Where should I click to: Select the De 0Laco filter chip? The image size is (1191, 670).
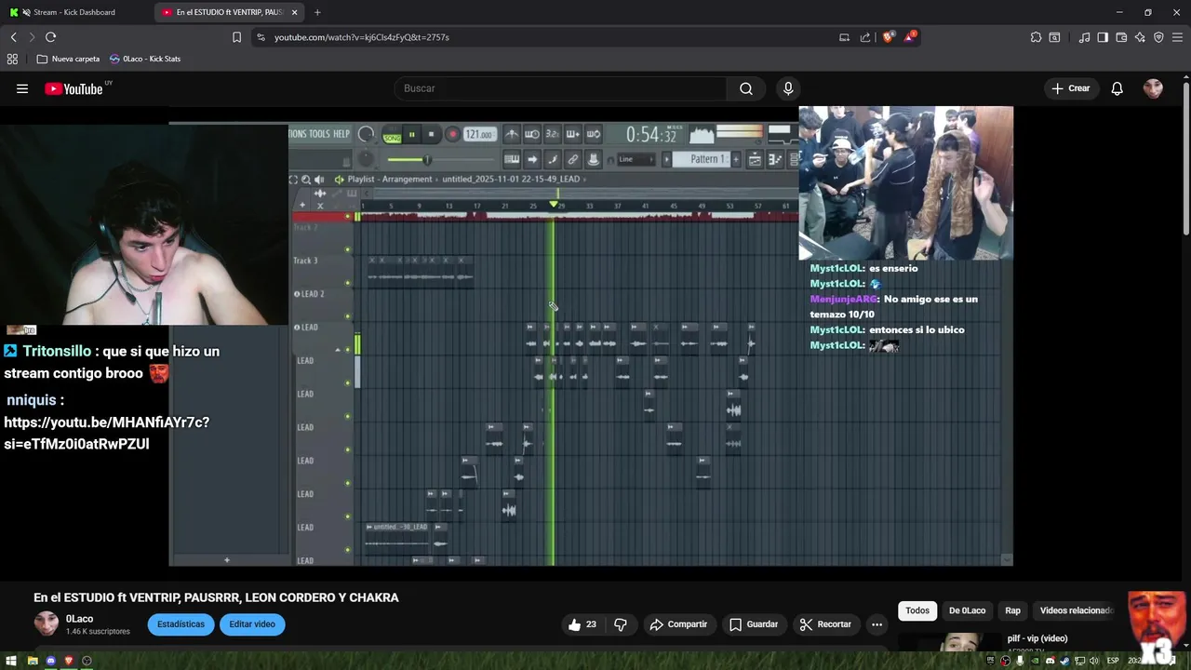[x=967, y=610]
